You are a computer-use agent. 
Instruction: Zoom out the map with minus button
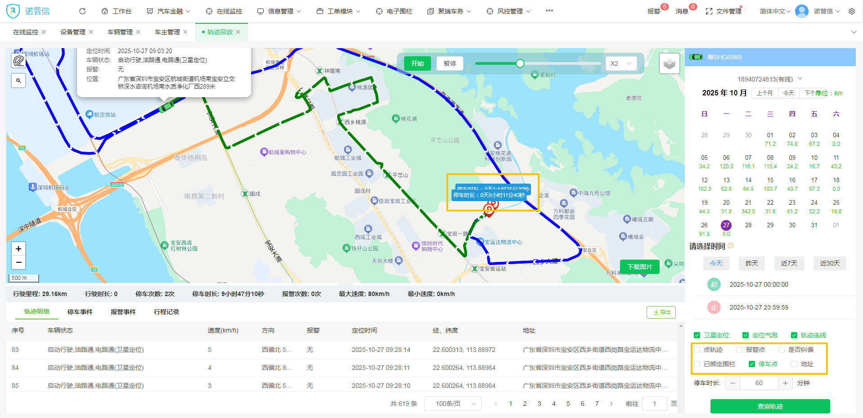coord(18,262)
